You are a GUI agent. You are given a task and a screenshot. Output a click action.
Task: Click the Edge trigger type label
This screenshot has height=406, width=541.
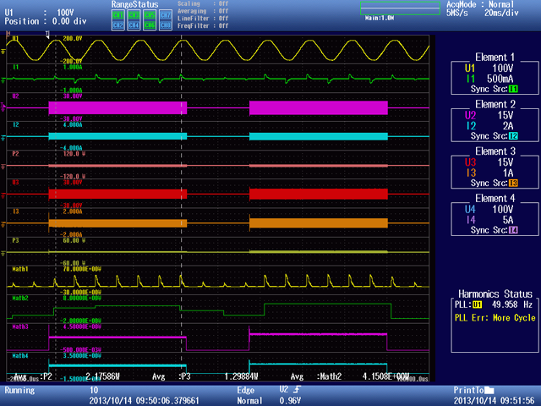(x=244, y=390)
